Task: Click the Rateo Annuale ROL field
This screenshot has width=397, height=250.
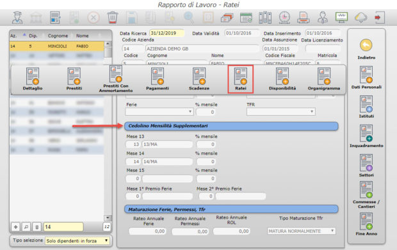Action: pyautogui.click(x=231, y=231)
